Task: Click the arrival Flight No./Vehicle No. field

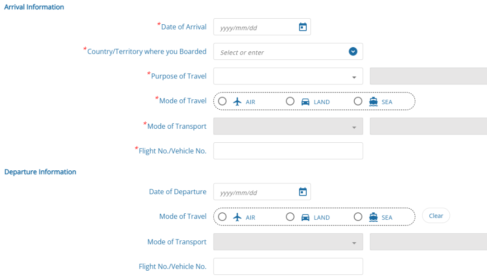Action: click(288, 151)
